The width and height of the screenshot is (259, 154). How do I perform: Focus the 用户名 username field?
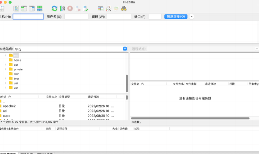tap(76, 16)
